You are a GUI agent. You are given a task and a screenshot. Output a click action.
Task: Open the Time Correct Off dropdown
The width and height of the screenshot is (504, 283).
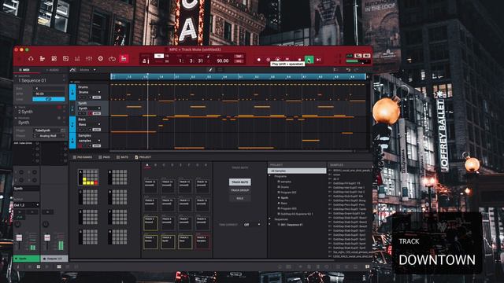[252, 225]
